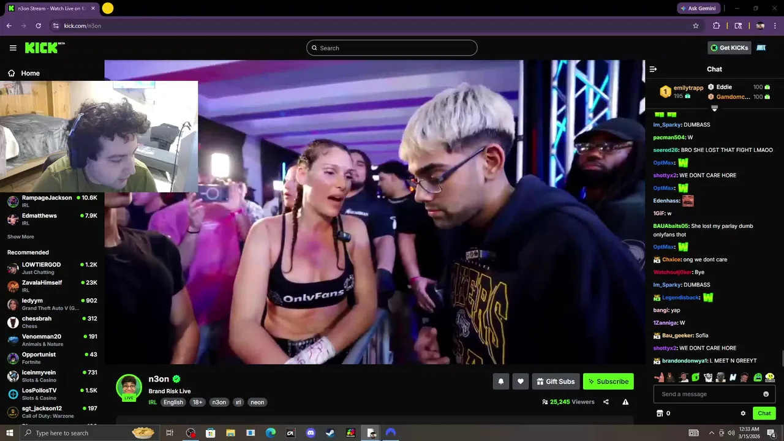Open Windows Start menu

point(9,433)
